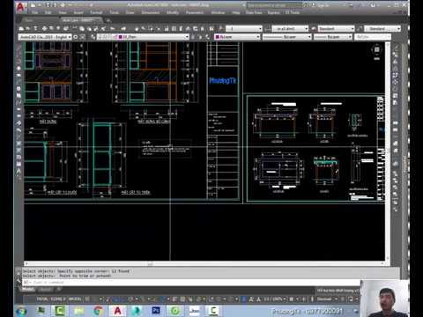
Task: Switch to the Model tab
Action: (28, 290)
